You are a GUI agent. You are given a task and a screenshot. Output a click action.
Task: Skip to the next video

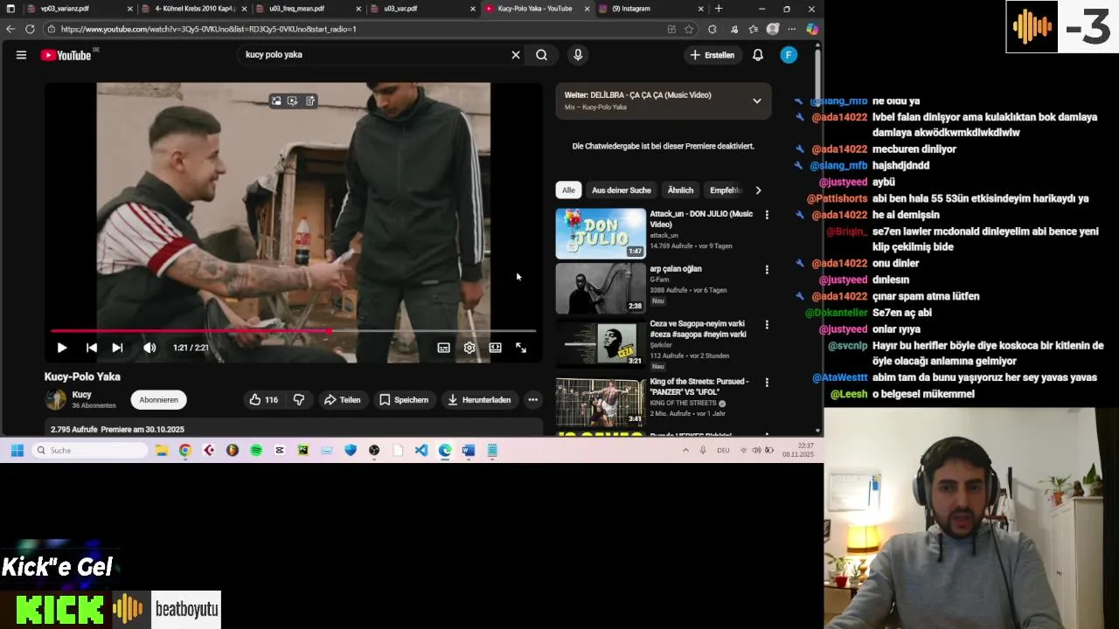pos(117,348)
